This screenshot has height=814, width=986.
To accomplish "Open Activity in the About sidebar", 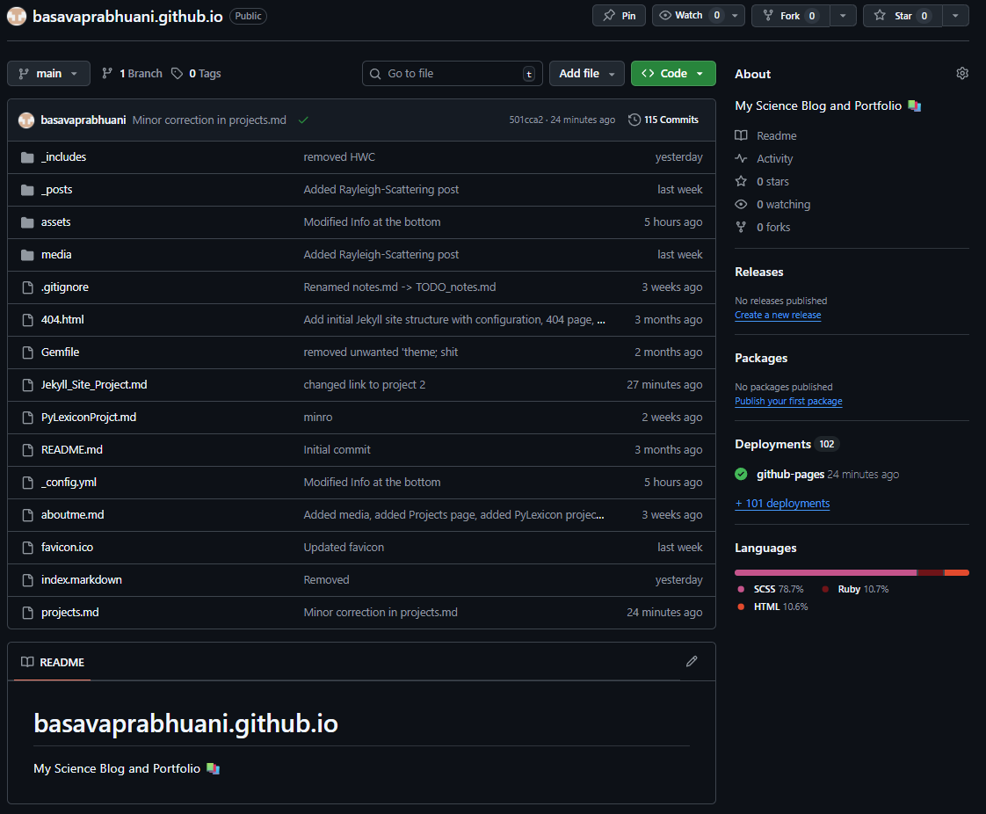I will click(774, 159).
